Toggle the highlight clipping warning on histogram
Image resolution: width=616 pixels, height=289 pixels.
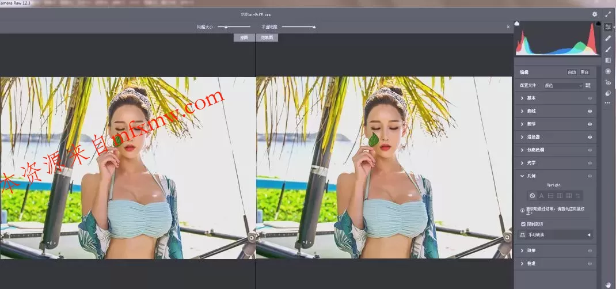click(598, 24)
